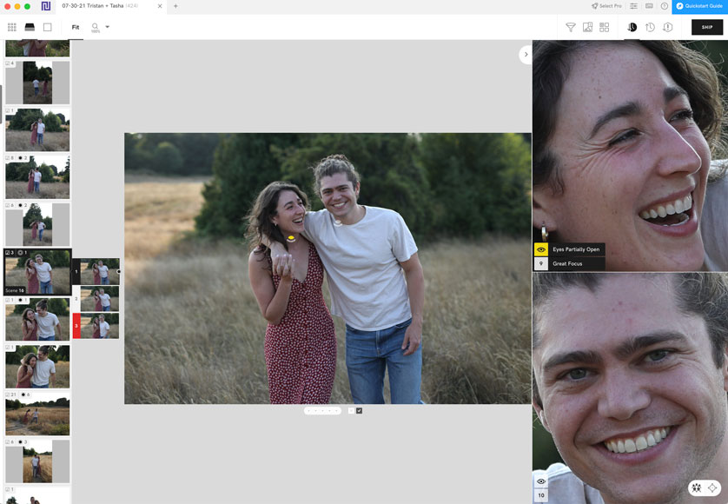Select Scene 16 thumbnail in filmstrip
The height and width of the screenshot is (504, 728).
coord(37,272)
